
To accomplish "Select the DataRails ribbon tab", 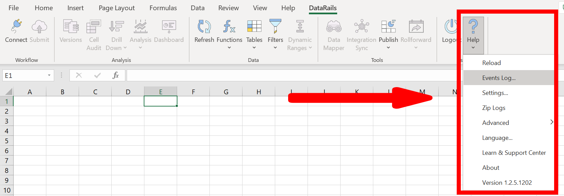I will coord(323,8).
